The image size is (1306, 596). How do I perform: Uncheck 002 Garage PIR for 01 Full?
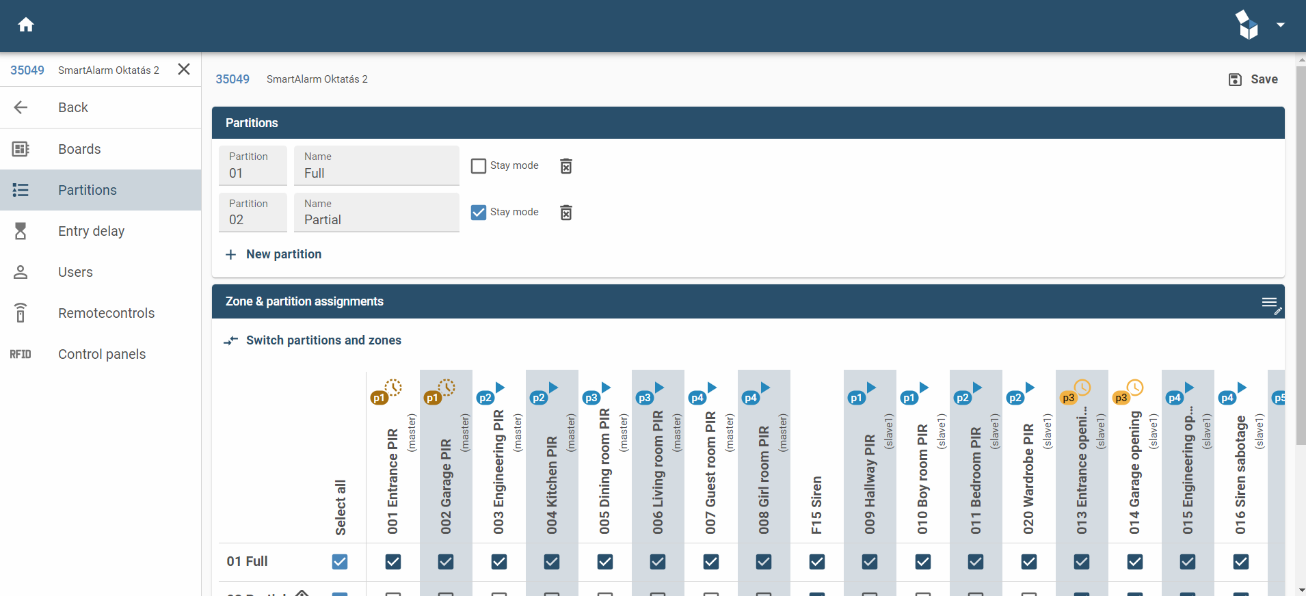[446, 562]
